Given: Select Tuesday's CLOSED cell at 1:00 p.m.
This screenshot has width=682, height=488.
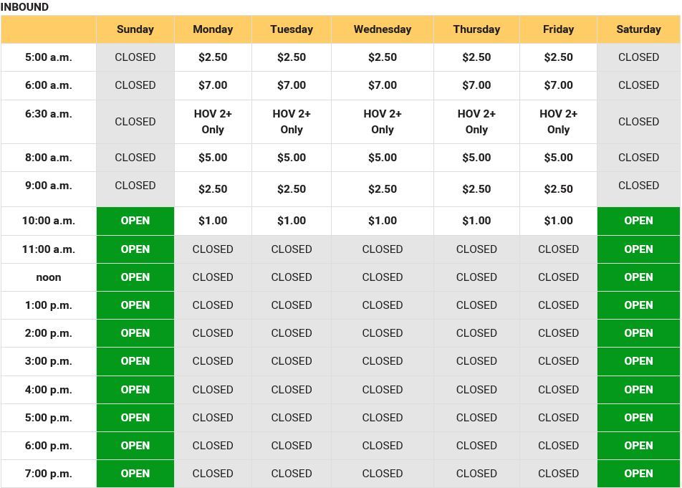Looking at the screenshot, I should tap(292, 305).
